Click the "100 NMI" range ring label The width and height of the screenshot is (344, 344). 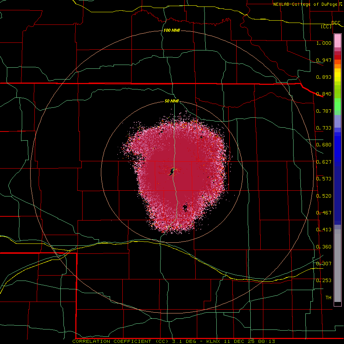click(172, 30)
